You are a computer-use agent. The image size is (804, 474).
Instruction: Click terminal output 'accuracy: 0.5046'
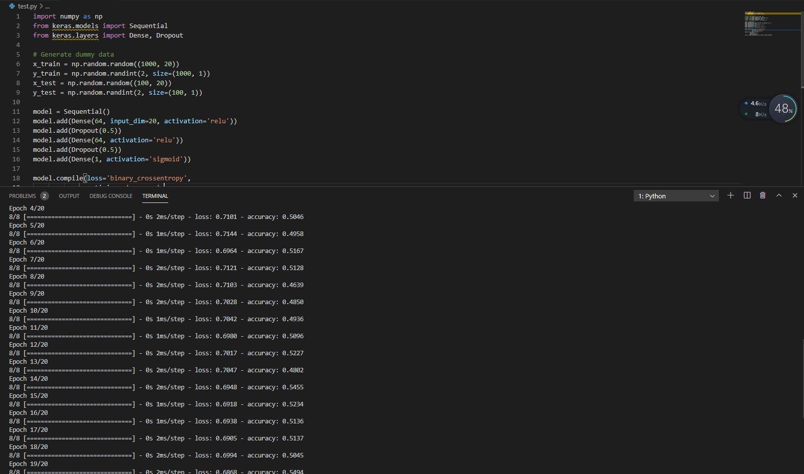click(275, 217)
